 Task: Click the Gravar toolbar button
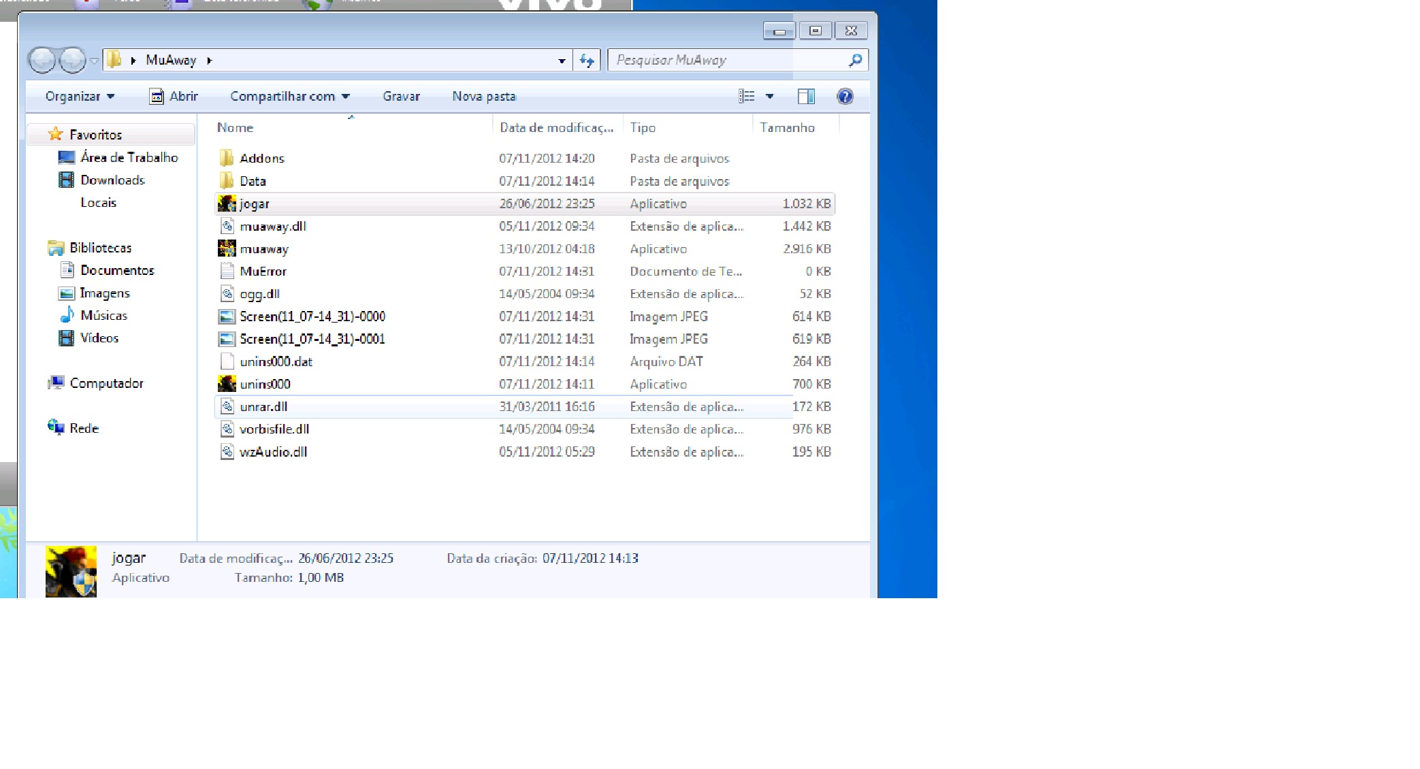click(x=401, y=97)
